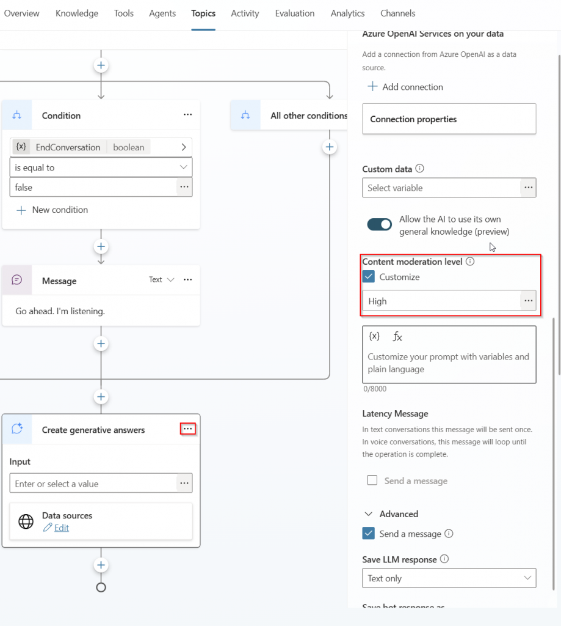
Task: Click the Condition node ellipsis menu
Action: 188,115
